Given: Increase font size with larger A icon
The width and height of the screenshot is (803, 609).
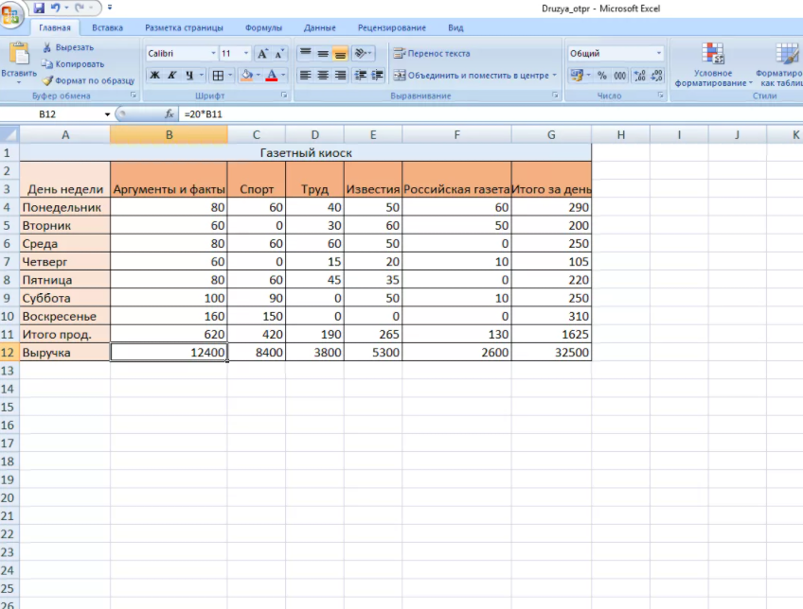Looking at the screenshot, I should (x=262, y=53).
